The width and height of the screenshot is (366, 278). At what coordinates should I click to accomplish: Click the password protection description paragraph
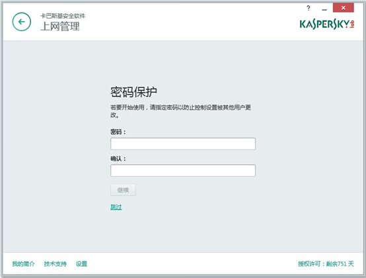pos(180,111)
